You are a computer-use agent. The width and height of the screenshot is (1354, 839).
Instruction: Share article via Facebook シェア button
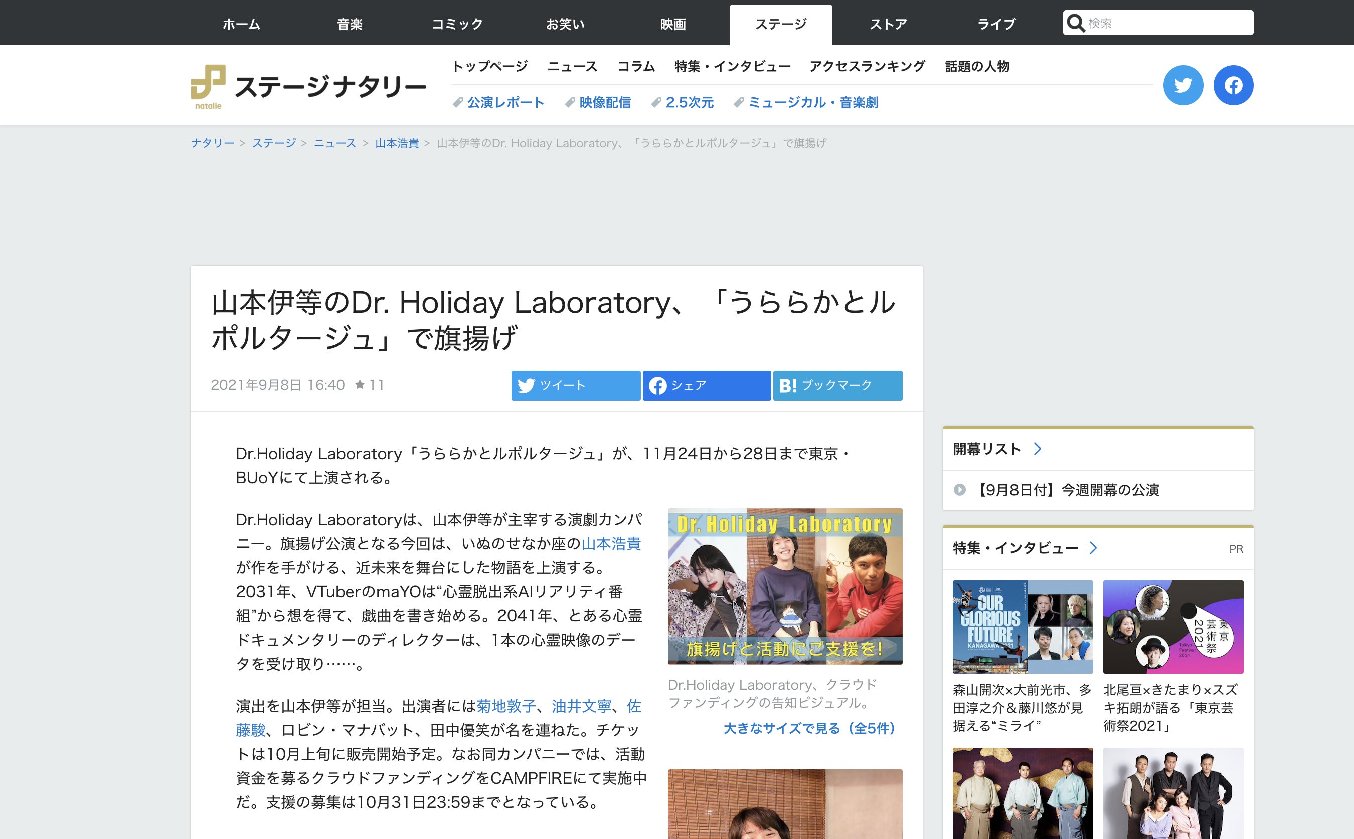point(706,385)
